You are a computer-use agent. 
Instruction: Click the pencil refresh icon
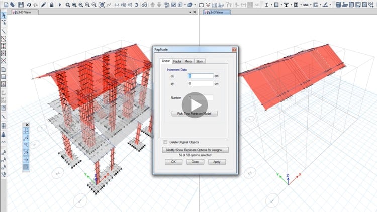[x=44, y=5]
